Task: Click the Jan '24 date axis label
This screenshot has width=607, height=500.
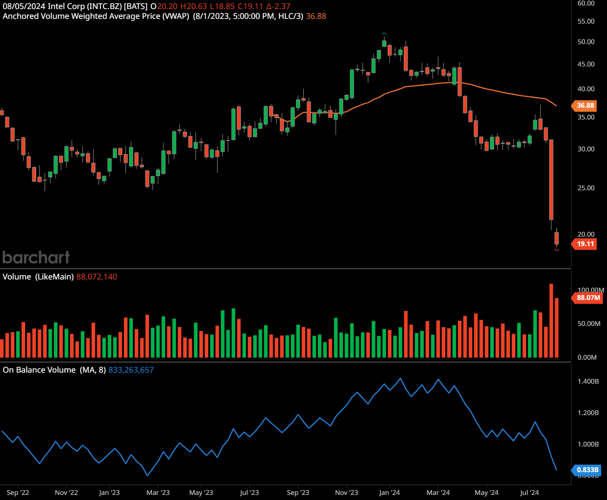Action: (x=389, y=493)
